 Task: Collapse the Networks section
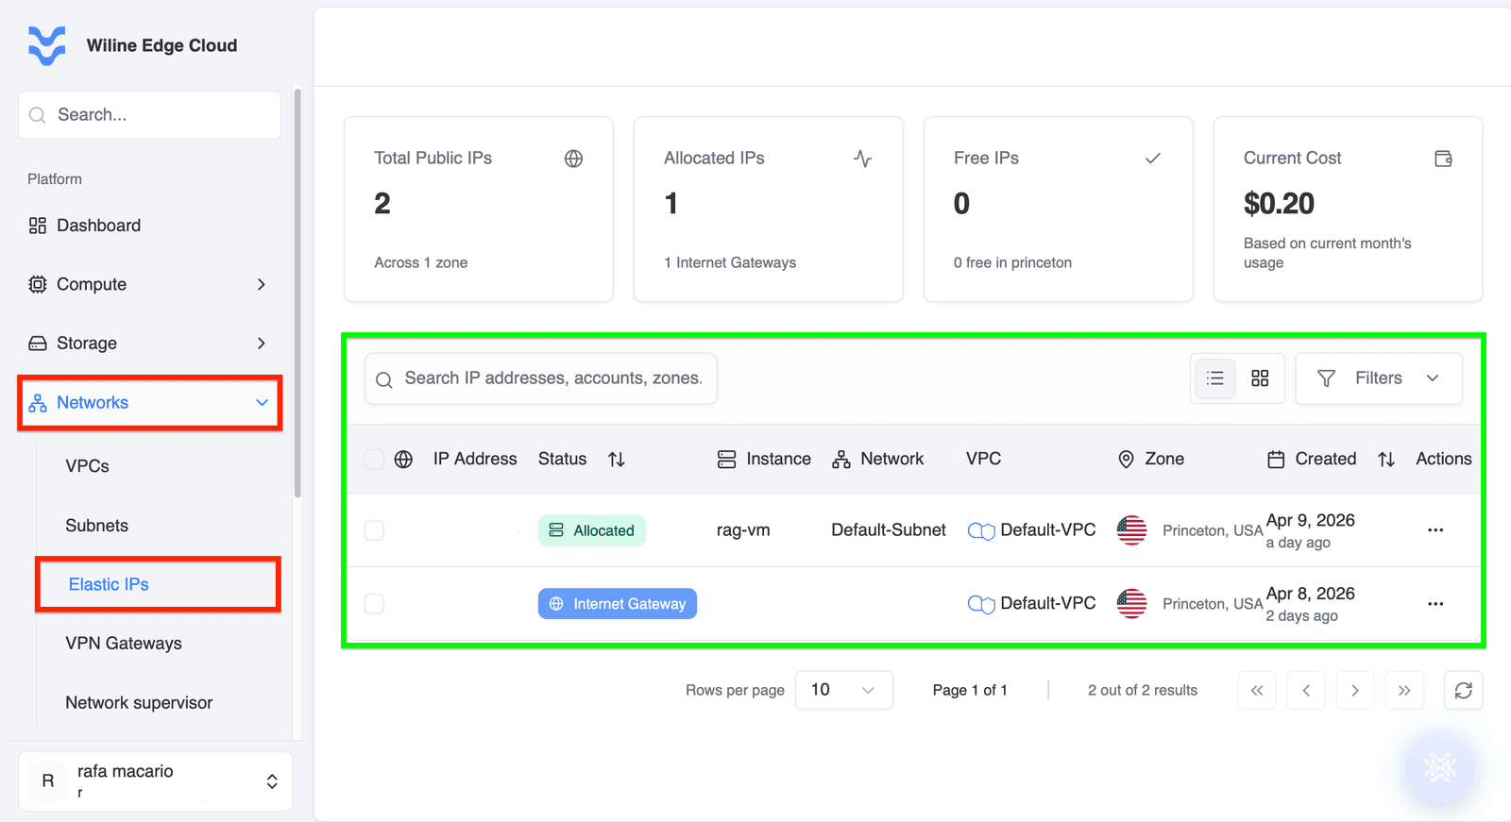click(x=149, y=403)
